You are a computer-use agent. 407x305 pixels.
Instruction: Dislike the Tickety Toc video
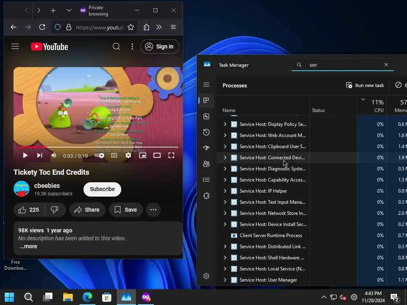pyautogui.click(x=55, y=210)
